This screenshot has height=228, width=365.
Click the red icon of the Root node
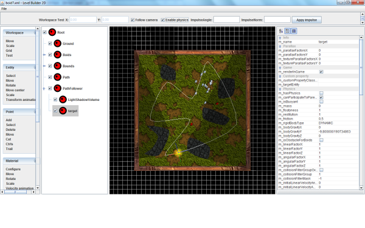(52, 32)
